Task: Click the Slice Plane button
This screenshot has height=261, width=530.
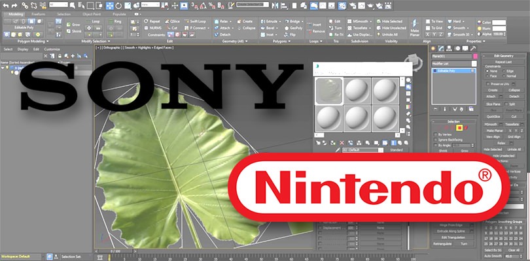Action: pyautogui.click(x=493, y=104)
